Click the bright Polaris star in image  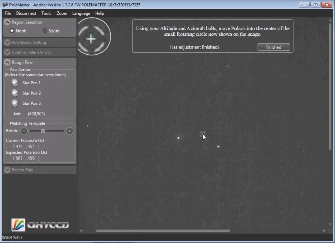click(179, 138)
